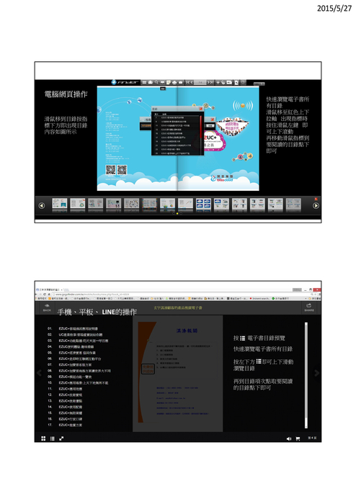The width and height of the screenshot is (356, 504).
Task: Go to previous page with left chevron
Action: 39,373
